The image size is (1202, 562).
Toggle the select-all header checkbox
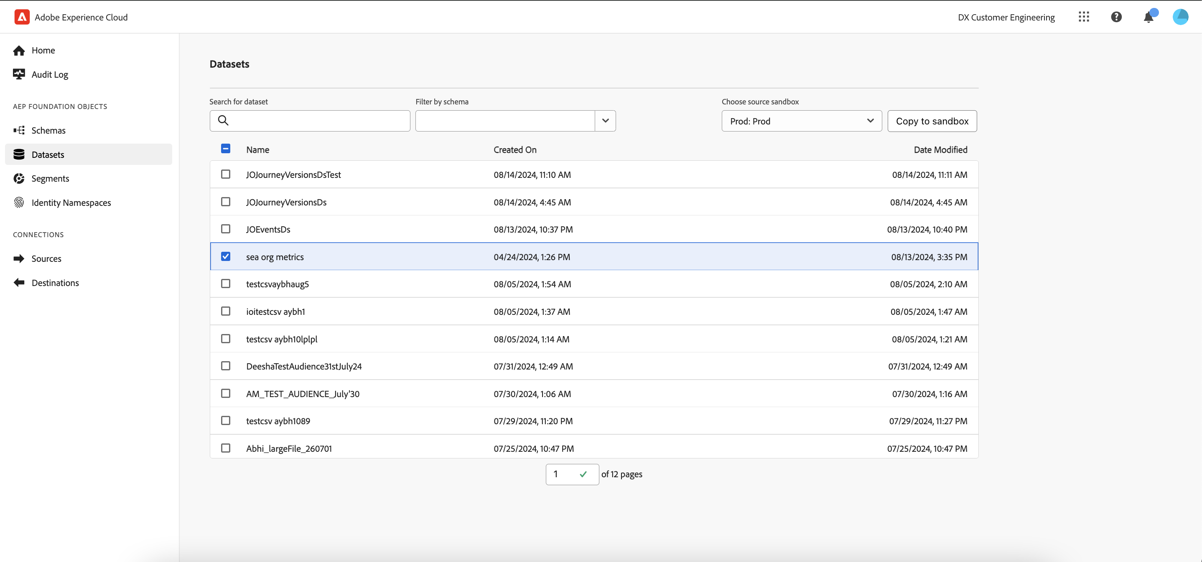pos(225,149)
